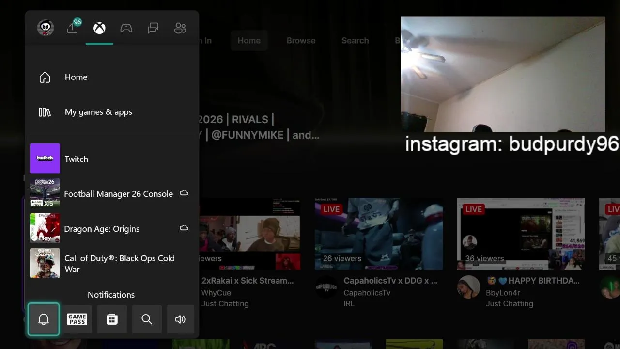Open BbyLon4r live stream thumbnail
620x349 pixels.
pos(521,234)
